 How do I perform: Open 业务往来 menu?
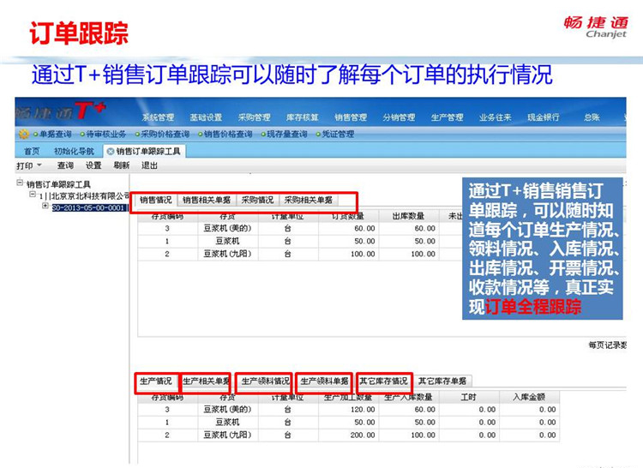coord(495,117)
